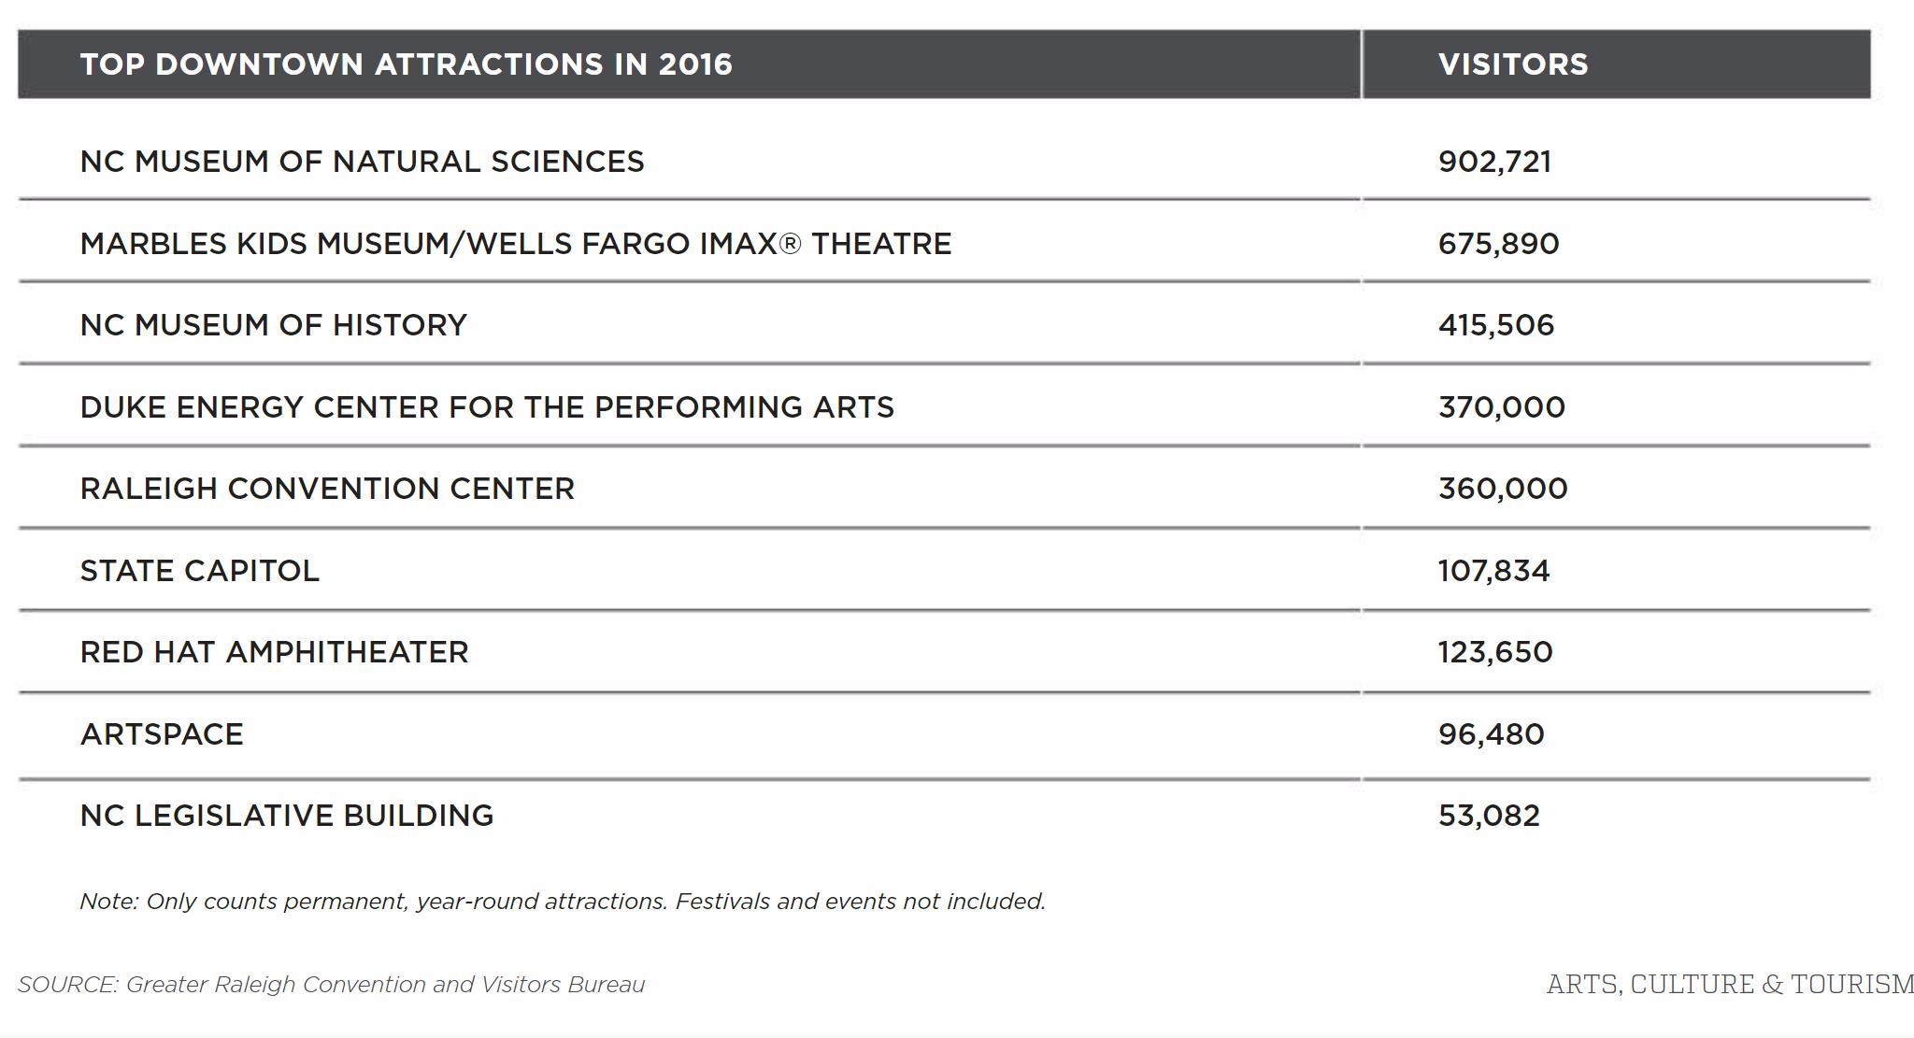
Task: Click the Marbles Kids Museum row label
Action: (515, 244)
